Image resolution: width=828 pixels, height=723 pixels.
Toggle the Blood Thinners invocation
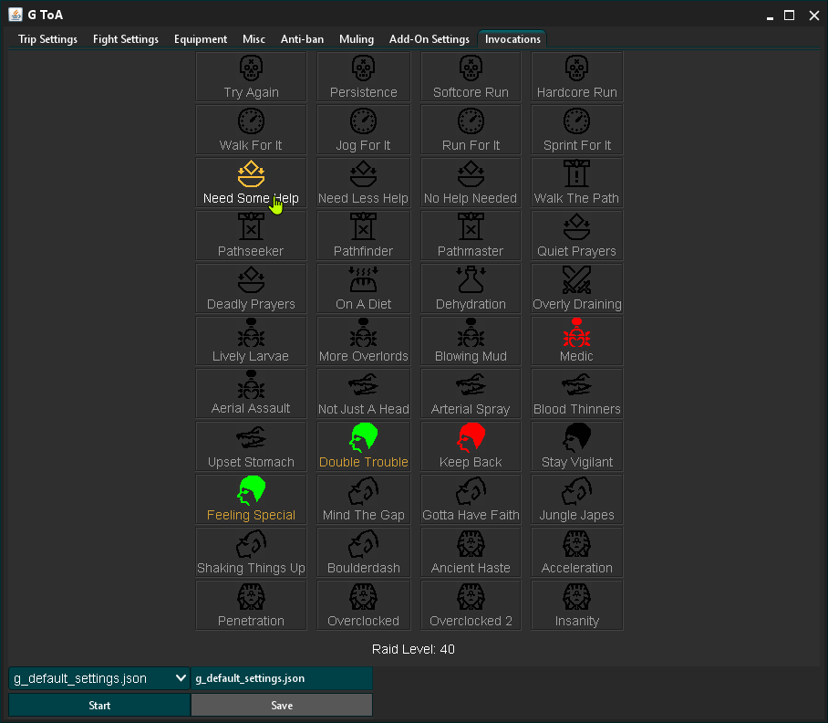pos(576,393)
